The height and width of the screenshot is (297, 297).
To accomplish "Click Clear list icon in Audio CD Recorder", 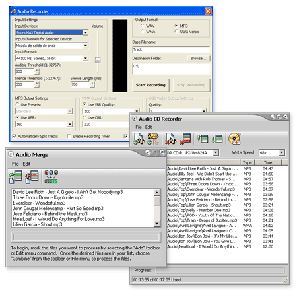I will click(x=185, y=139).
